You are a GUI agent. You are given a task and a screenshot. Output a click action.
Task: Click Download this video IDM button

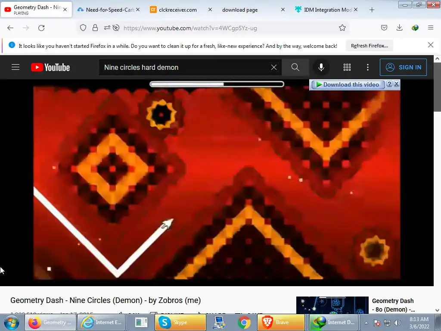tap(348, 85)
